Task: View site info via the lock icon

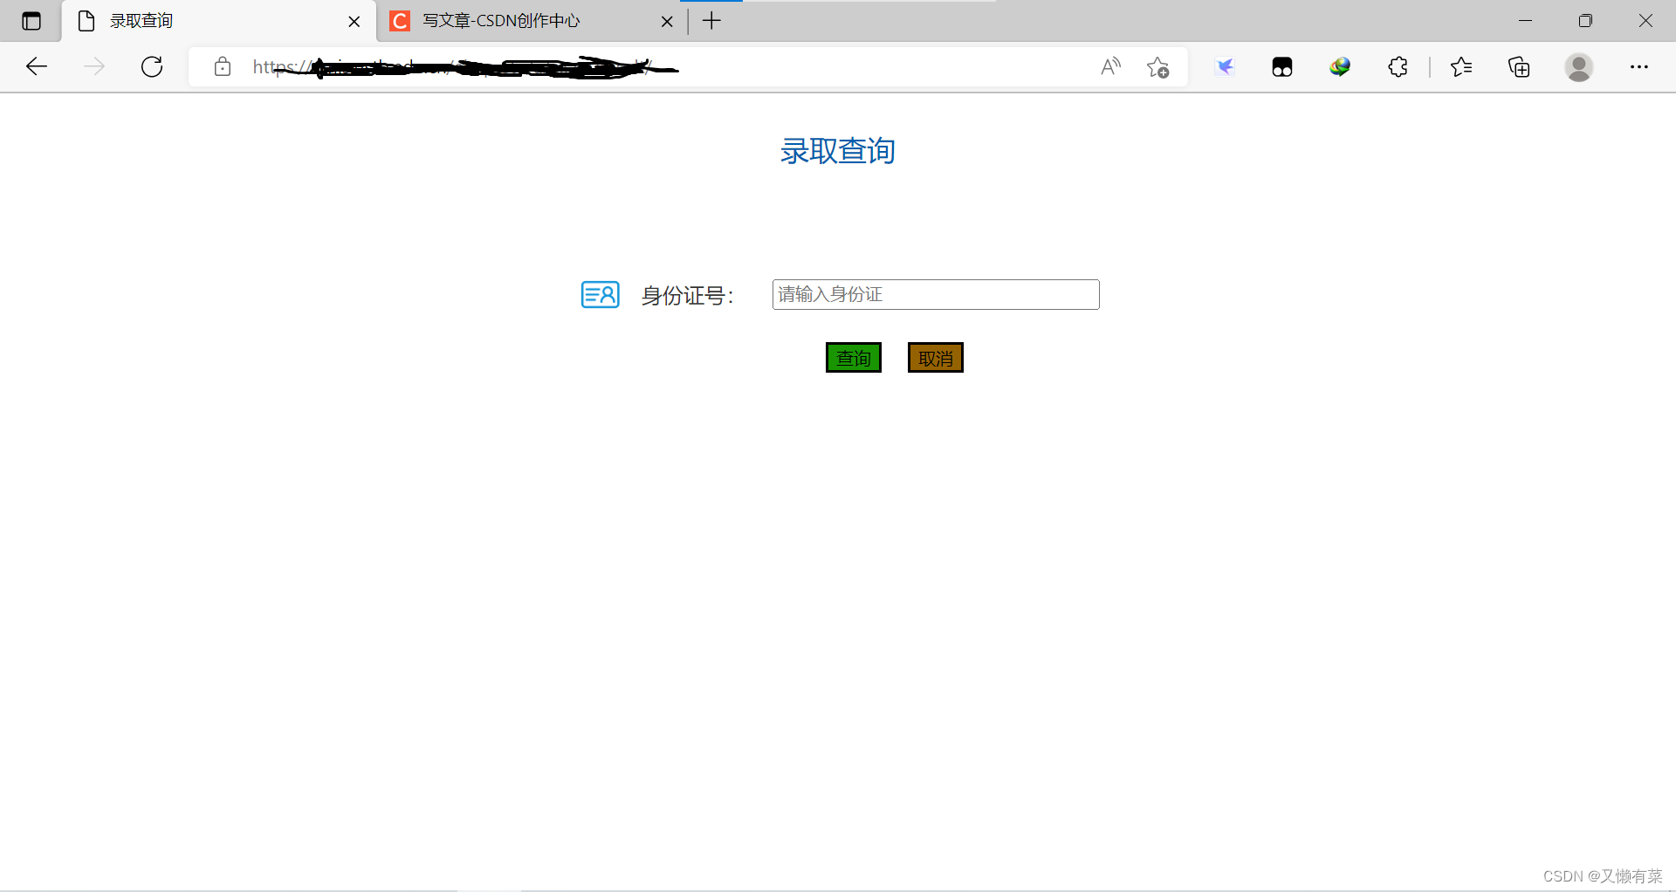Action: pos(223,66)
